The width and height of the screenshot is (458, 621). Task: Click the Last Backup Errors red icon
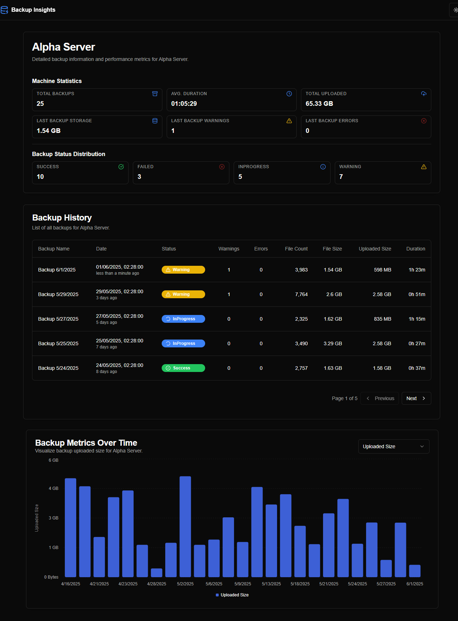coord(424,121)
